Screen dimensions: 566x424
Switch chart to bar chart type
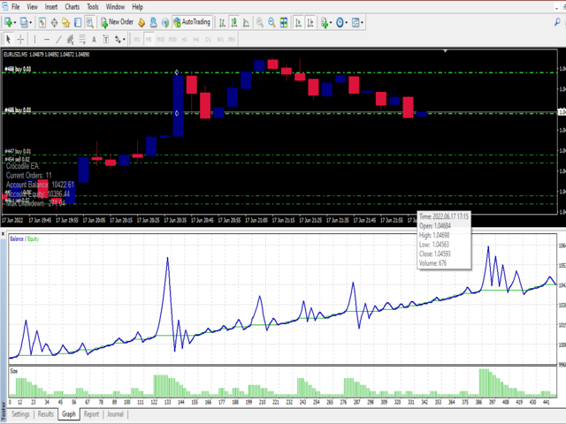(x=222, y=23)
